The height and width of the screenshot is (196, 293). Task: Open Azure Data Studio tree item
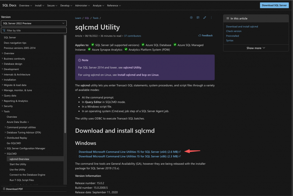[18, 122]
